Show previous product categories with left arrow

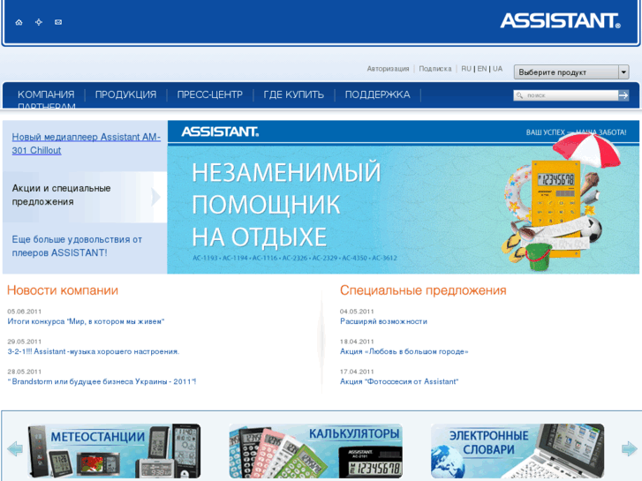coord(15,448)
